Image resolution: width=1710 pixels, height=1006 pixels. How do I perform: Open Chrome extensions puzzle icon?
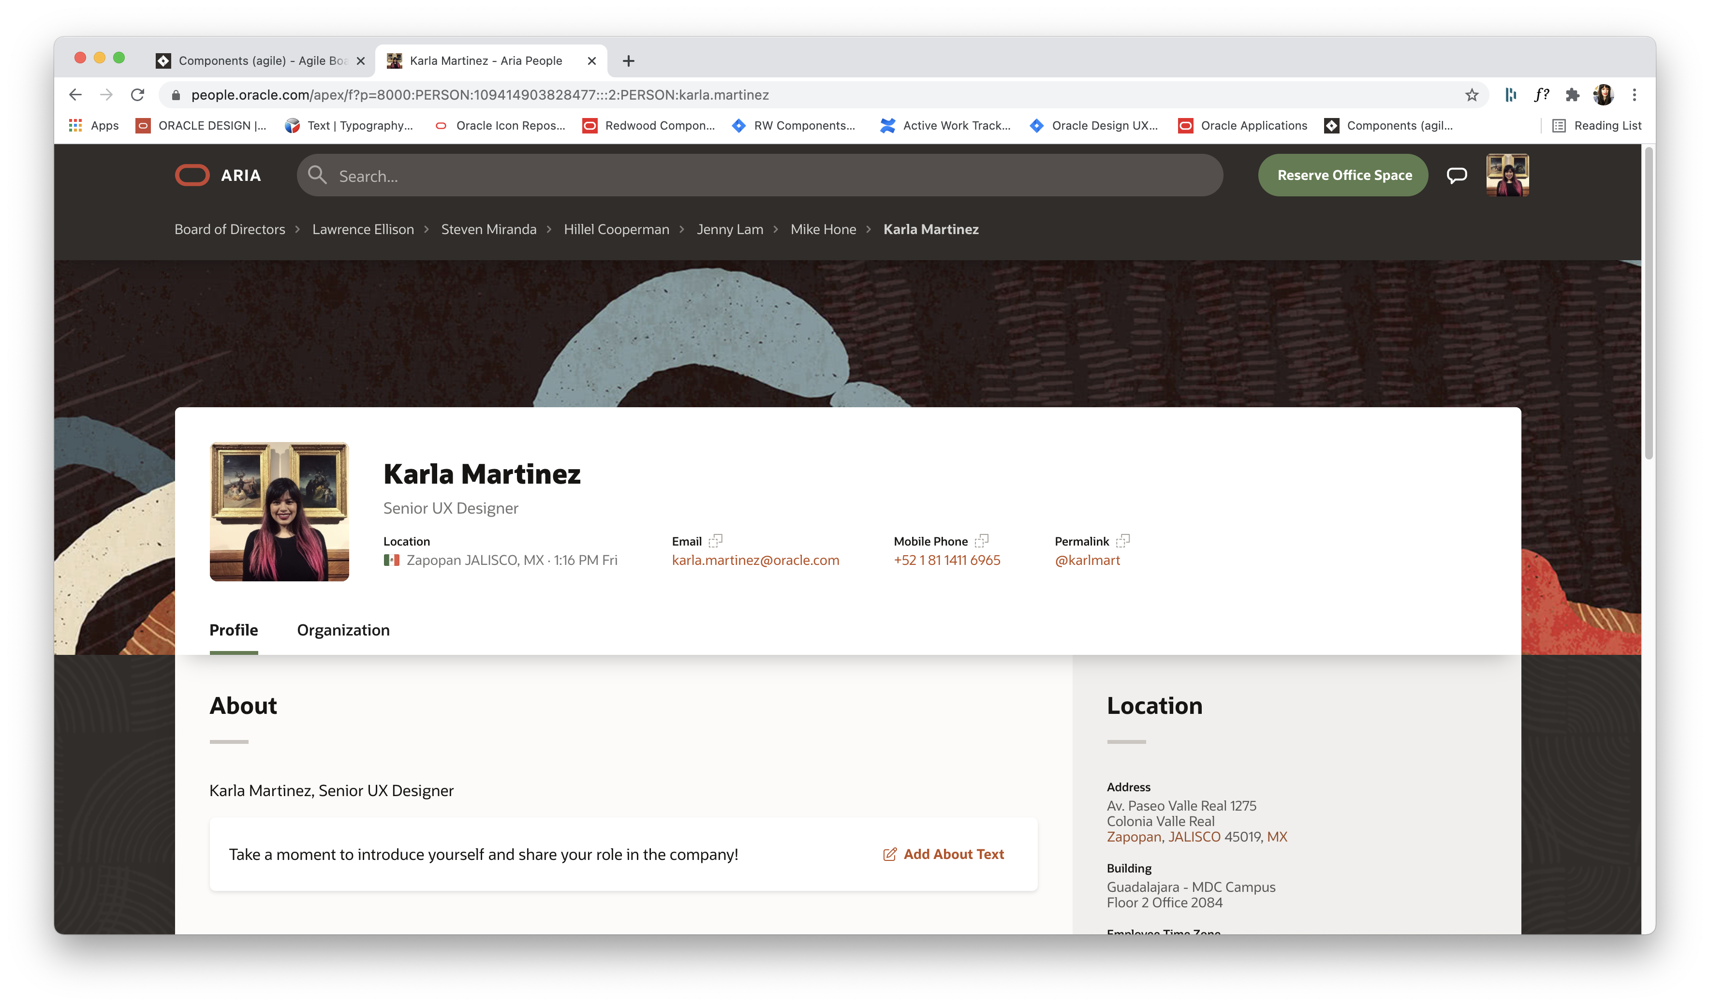pos(1572,95)
